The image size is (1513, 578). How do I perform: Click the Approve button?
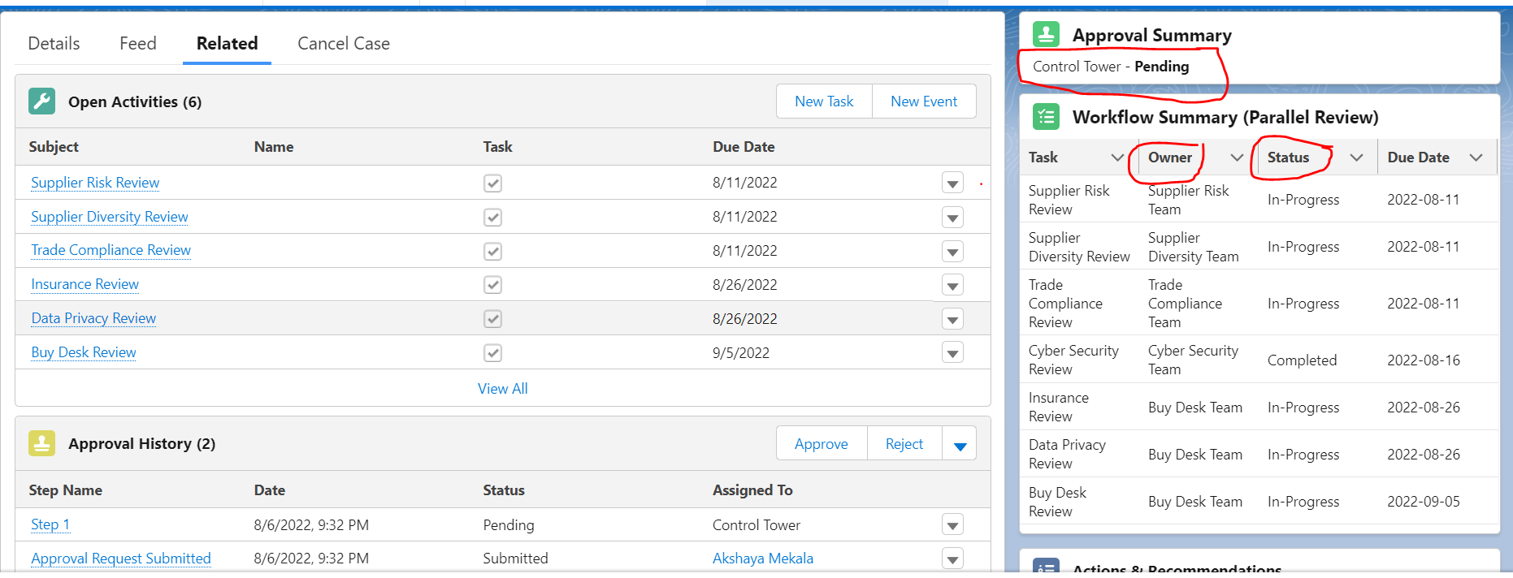(821, 444)
